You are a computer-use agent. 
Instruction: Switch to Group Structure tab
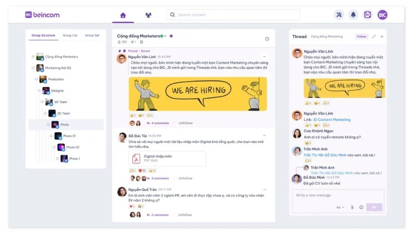(44, 35)
